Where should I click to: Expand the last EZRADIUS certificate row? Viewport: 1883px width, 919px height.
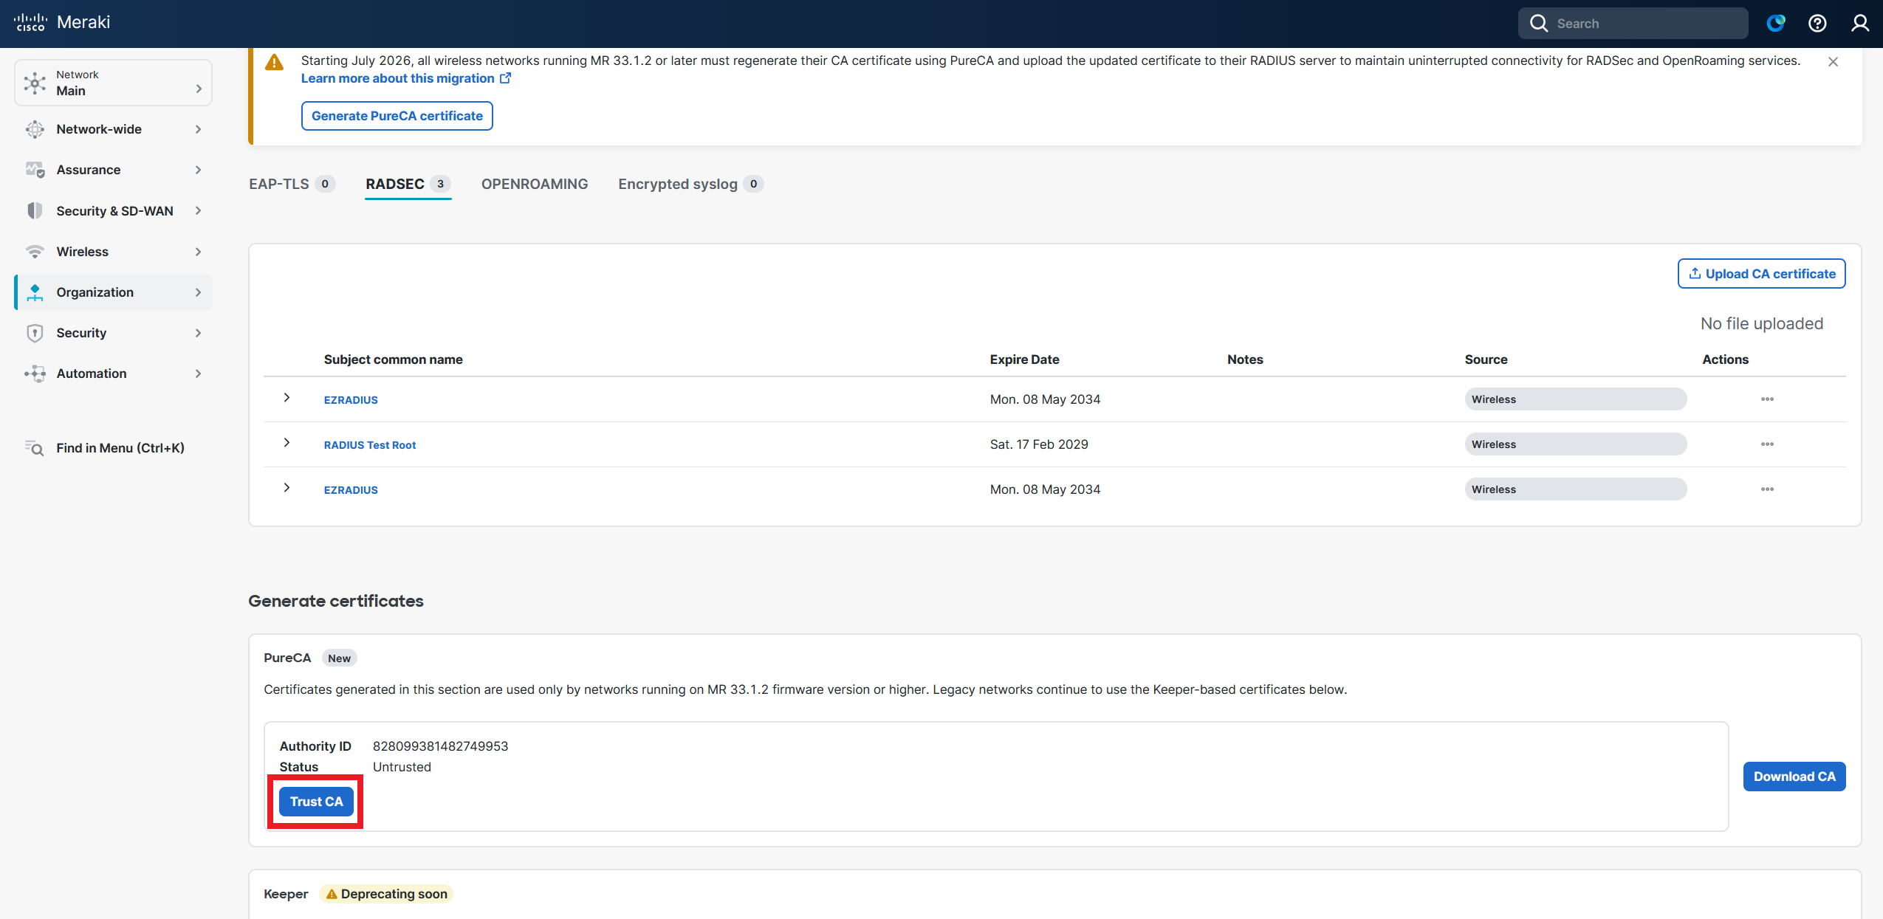[x=287, y=488]
